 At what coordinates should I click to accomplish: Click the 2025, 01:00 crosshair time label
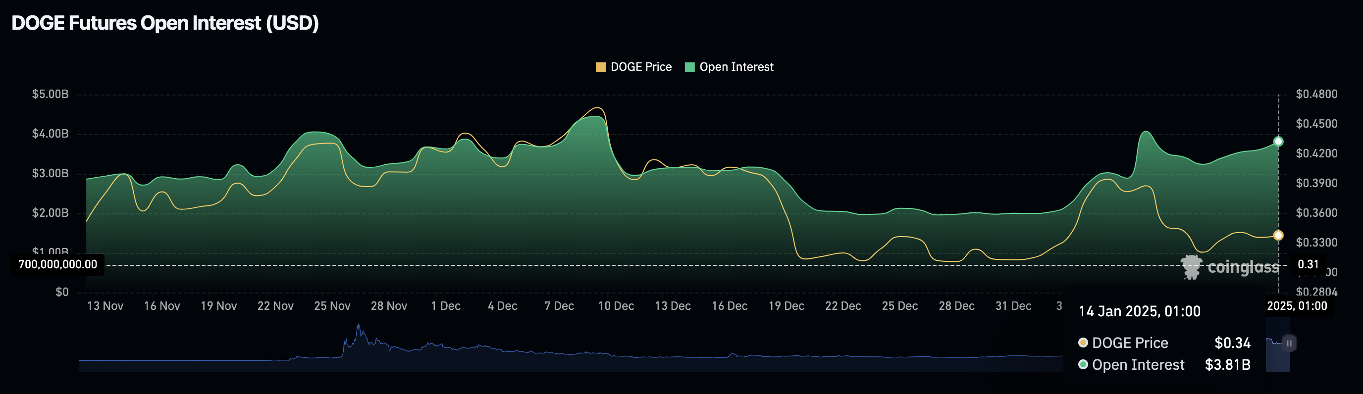click(1297, 306)
